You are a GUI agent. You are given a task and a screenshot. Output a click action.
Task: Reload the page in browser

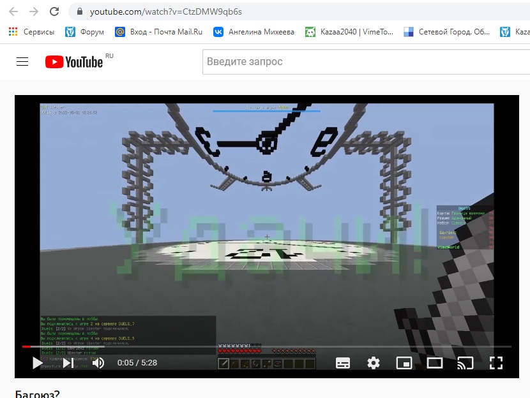pyautogui.click(x=54, y=11)
